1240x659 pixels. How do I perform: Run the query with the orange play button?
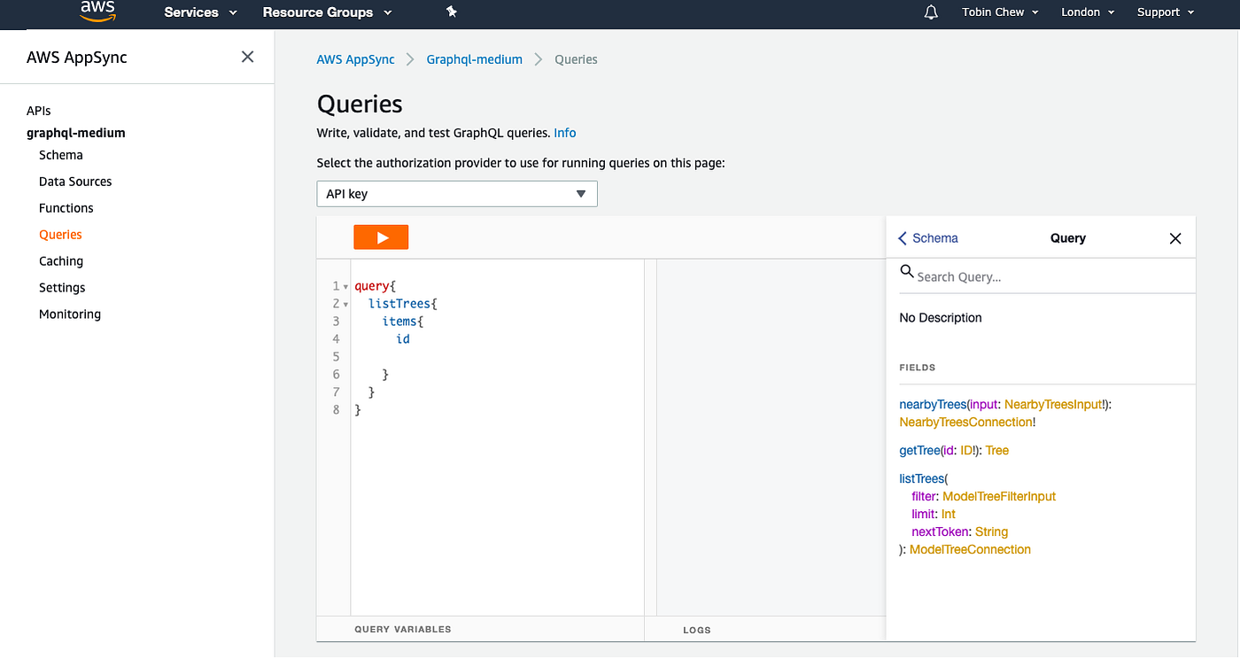(x=381, y=236)
